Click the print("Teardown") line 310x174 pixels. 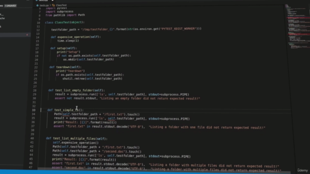70,71
